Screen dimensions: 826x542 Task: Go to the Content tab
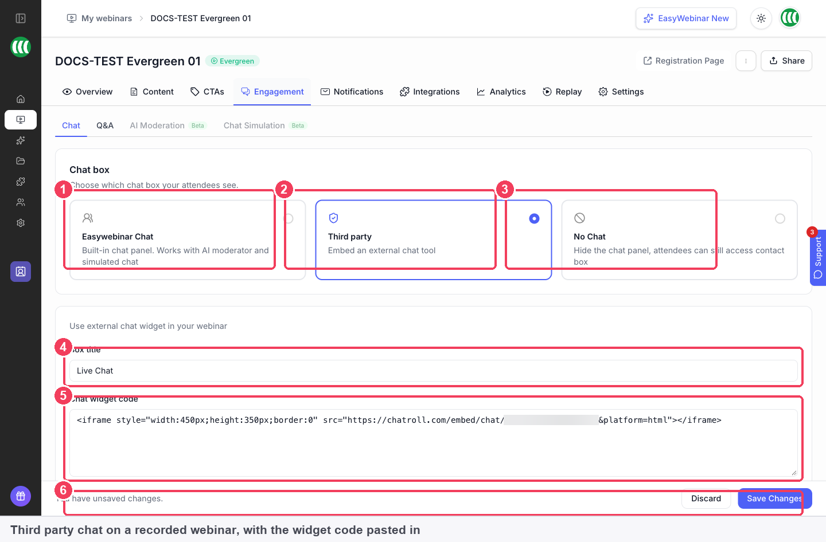tap(152, 92)
